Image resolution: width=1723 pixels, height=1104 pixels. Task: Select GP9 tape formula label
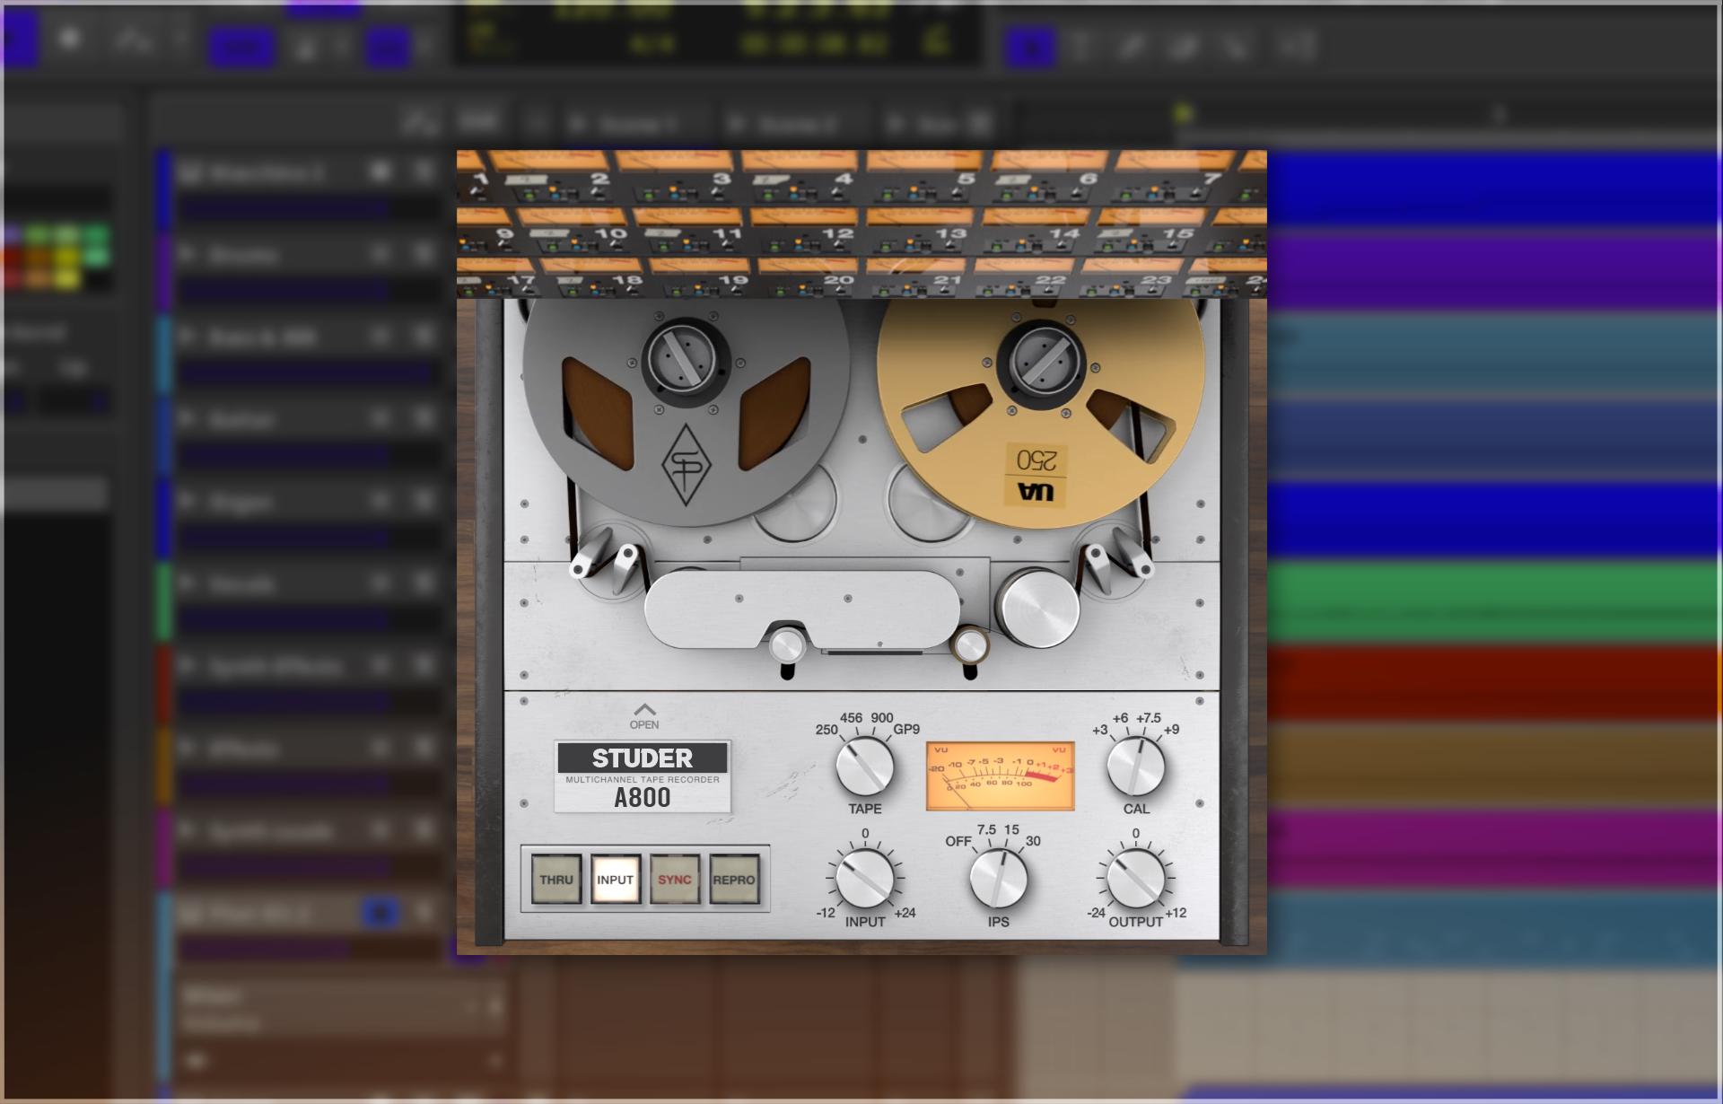pos(906,730)
